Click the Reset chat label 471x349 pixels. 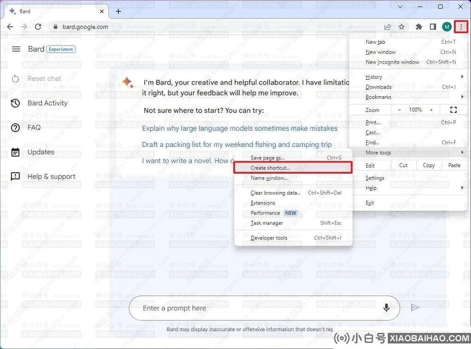point(44,79)
